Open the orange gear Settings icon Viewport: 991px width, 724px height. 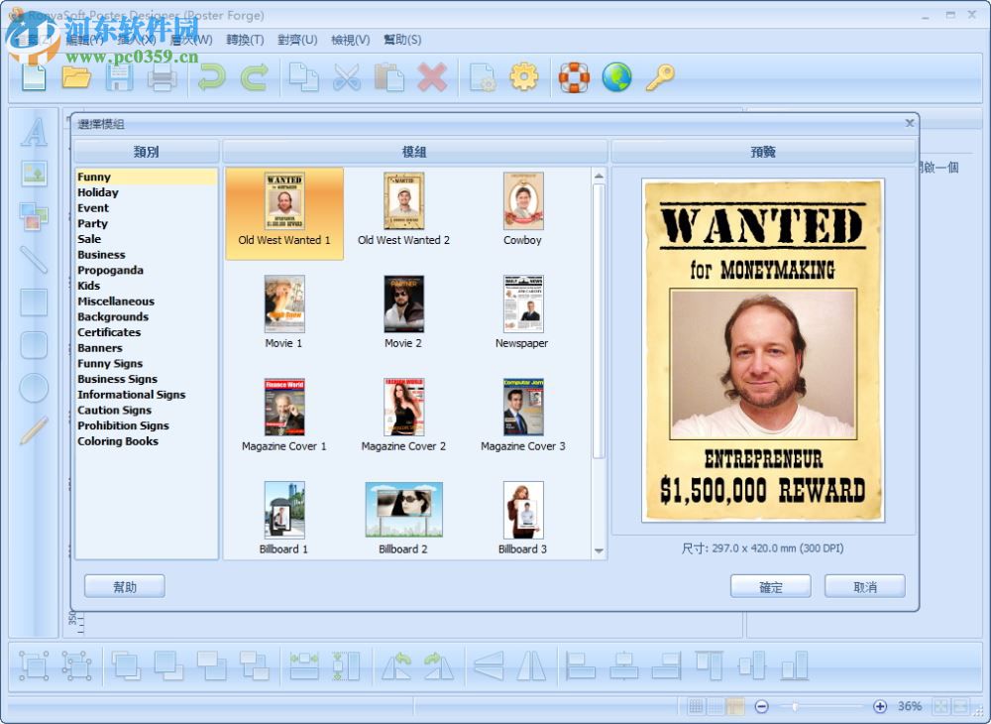[x=524, y=77]
